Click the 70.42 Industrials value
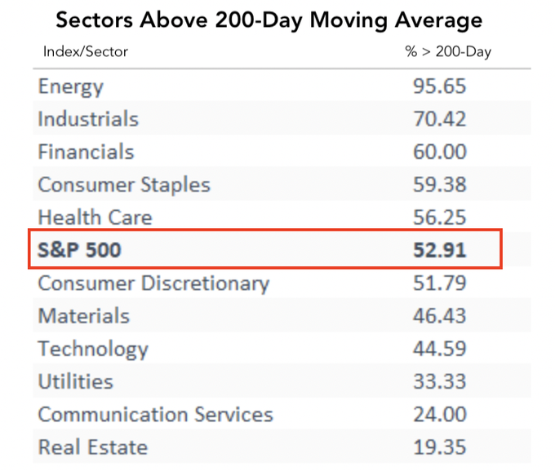This screenshot has width=555, height=470. 439,119
